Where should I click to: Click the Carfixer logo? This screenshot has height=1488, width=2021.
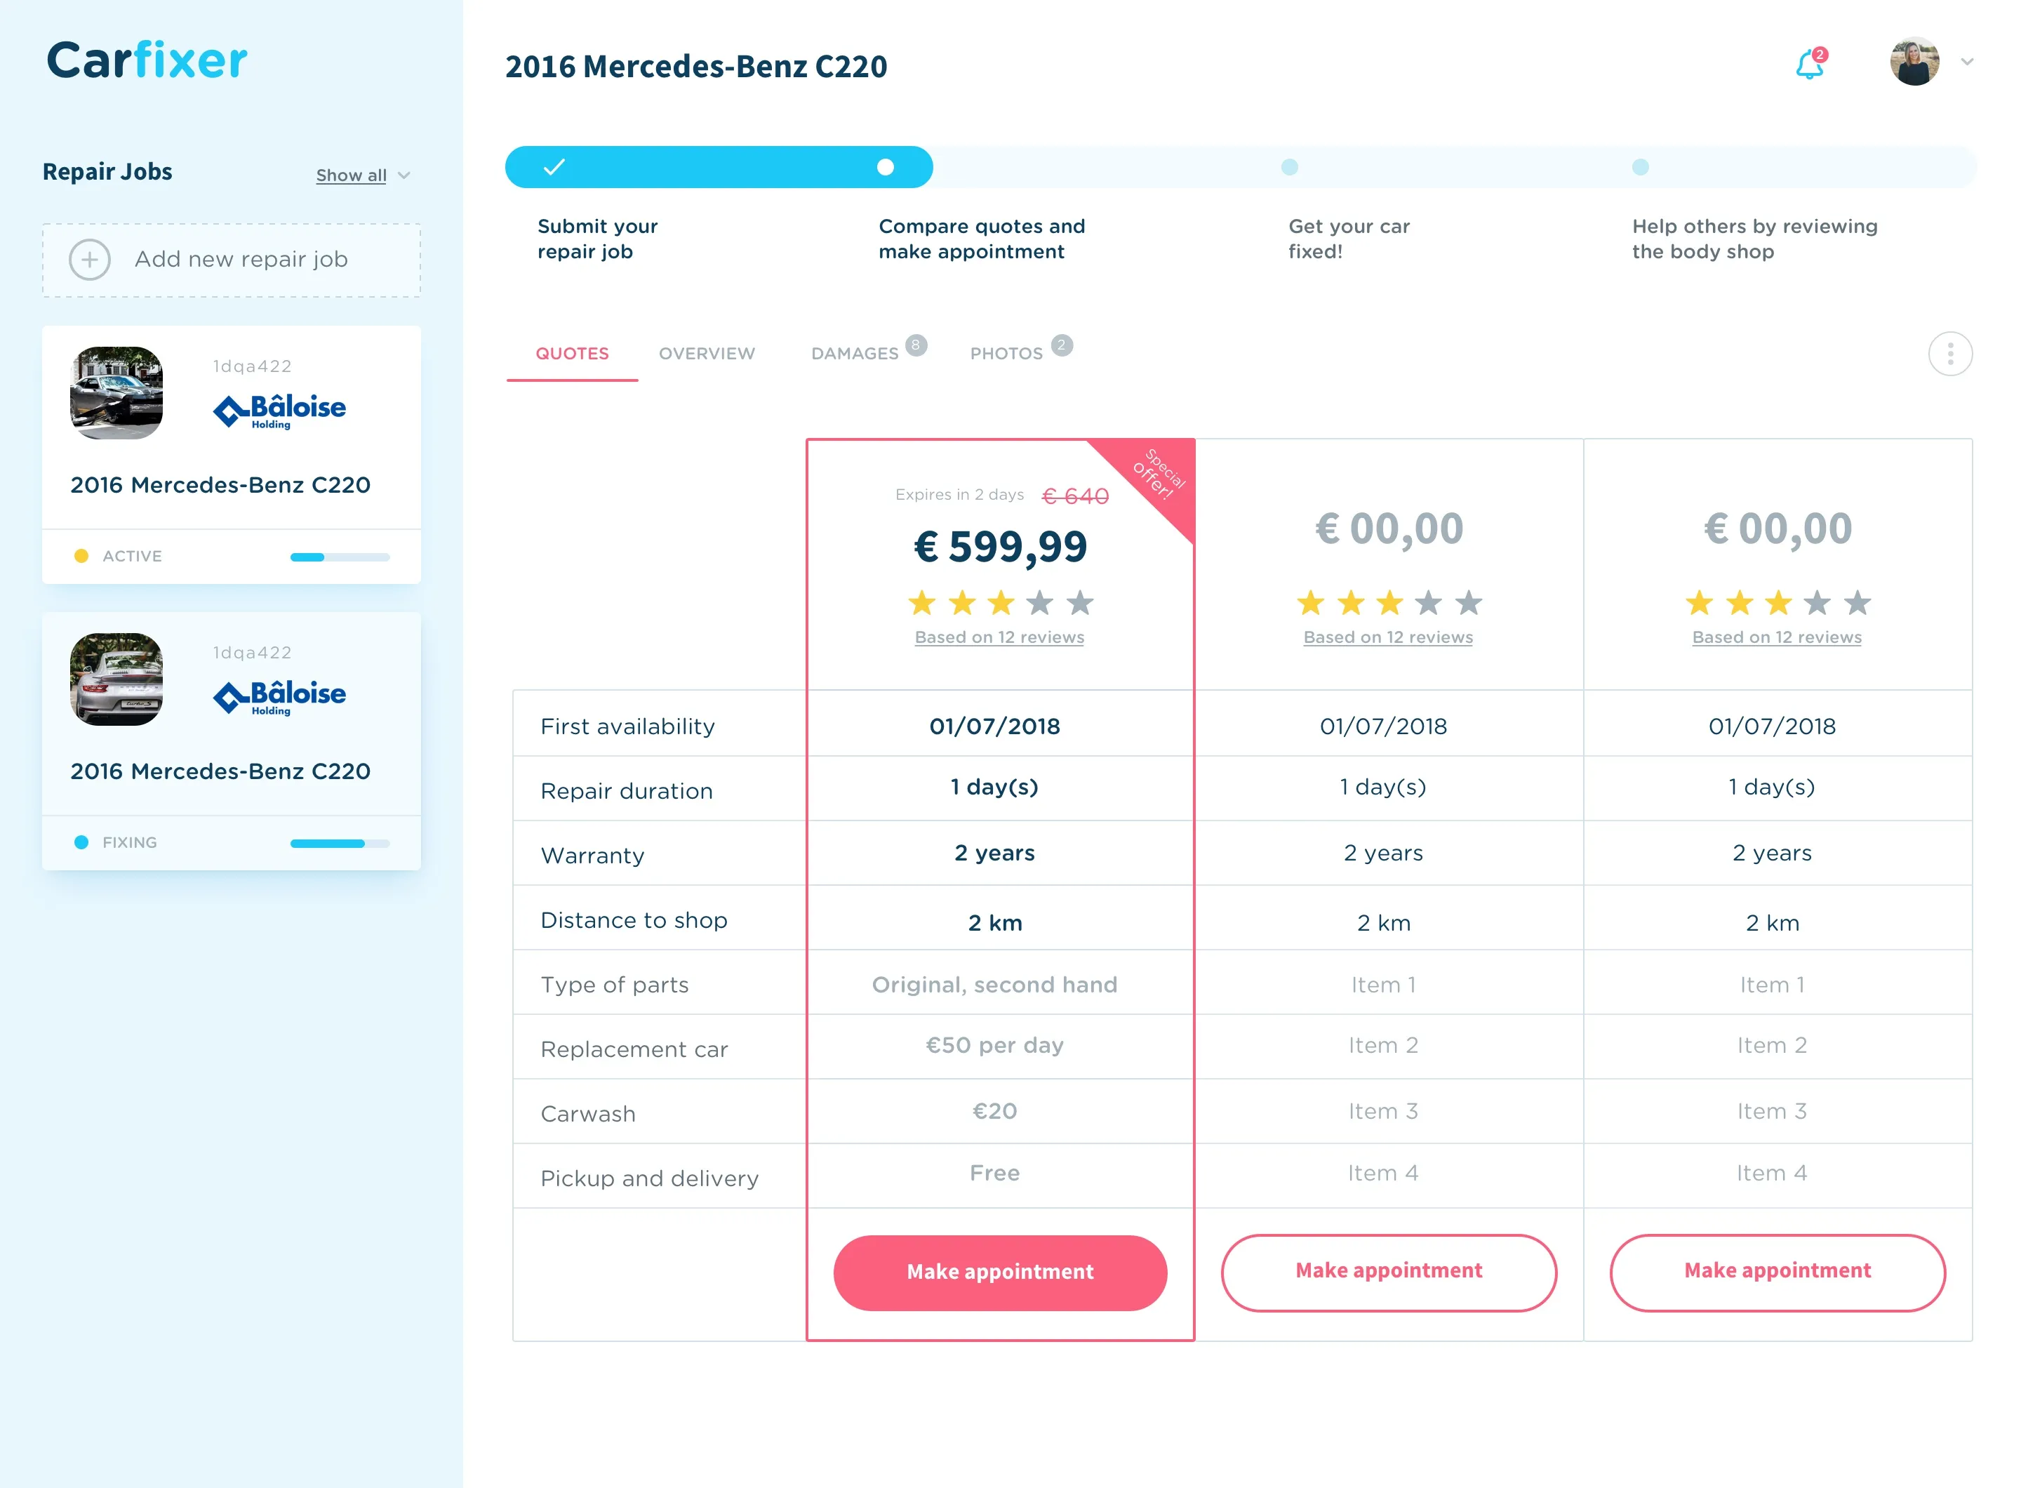coord(147,60)
